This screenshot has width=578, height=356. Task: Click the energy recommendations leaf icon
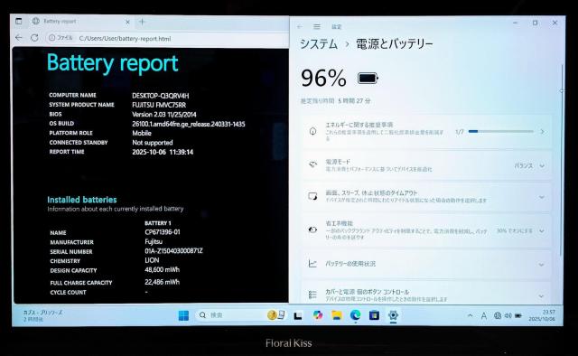(312, 131)
